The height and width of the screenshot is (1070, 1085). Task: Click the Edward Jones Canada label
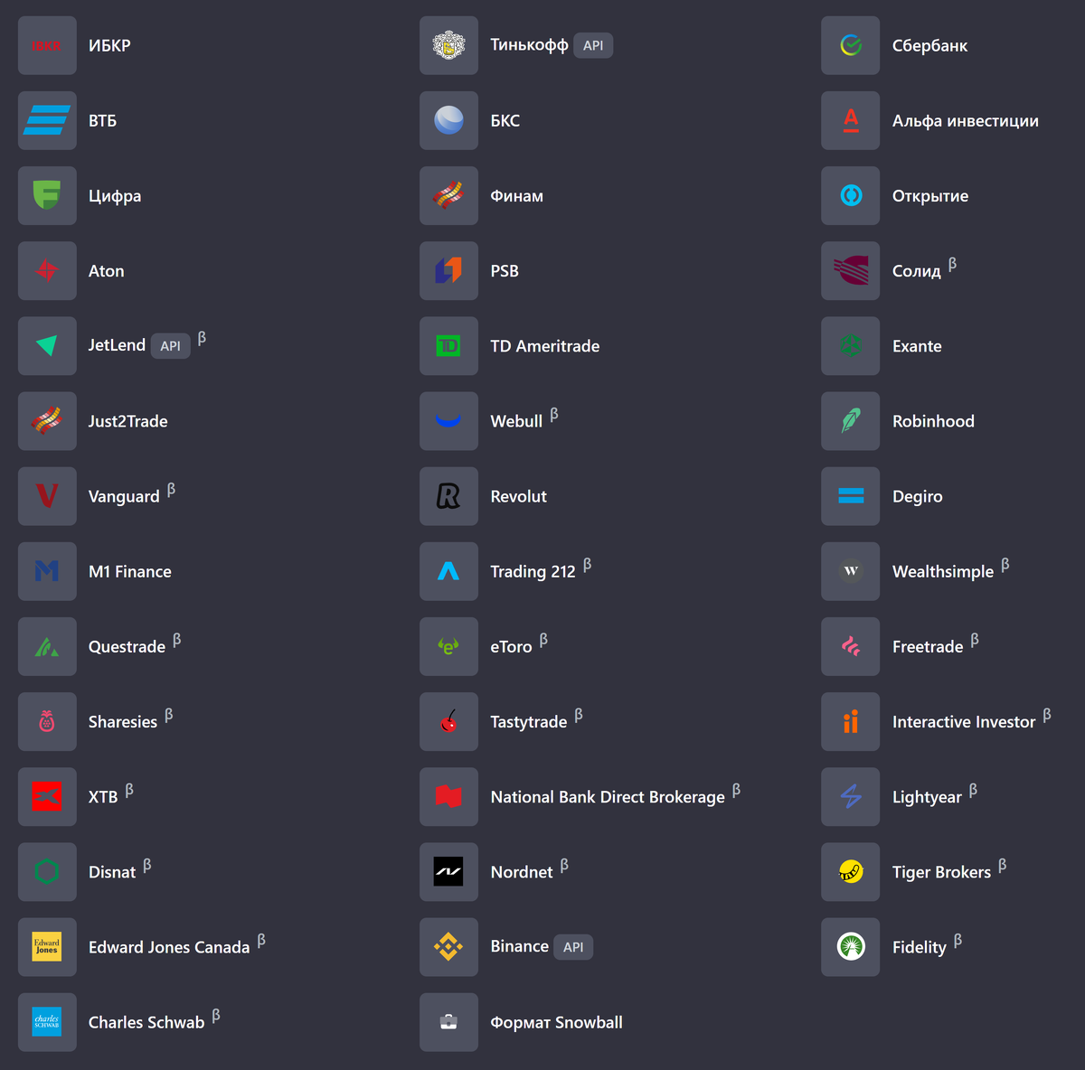[x=169, y=947]
